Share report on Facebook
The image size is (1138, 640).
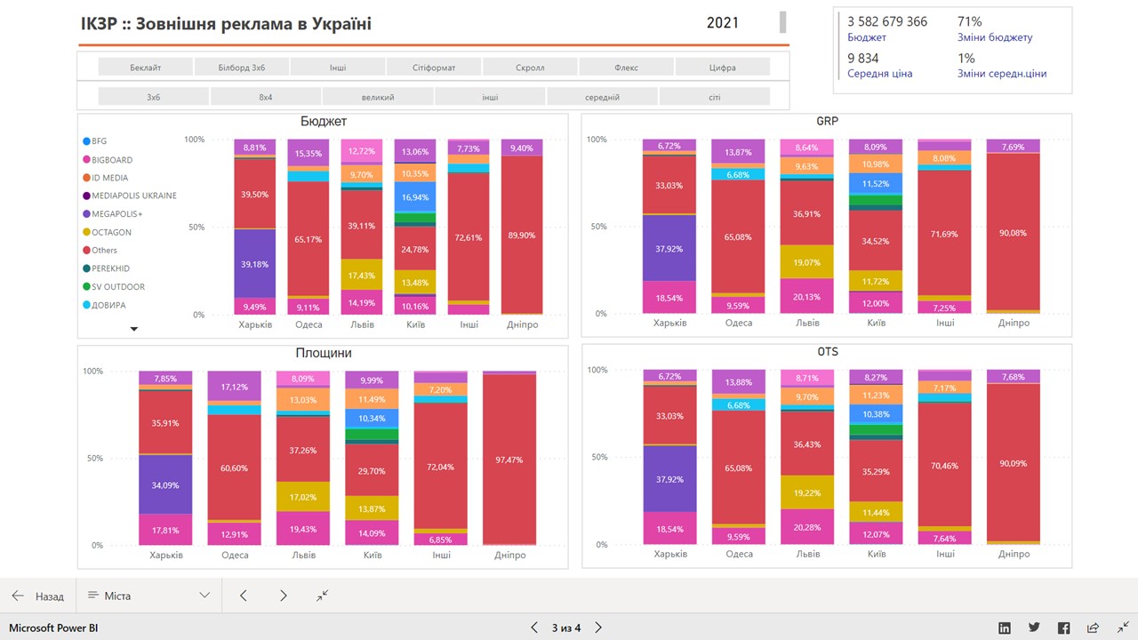point(1063,628)
